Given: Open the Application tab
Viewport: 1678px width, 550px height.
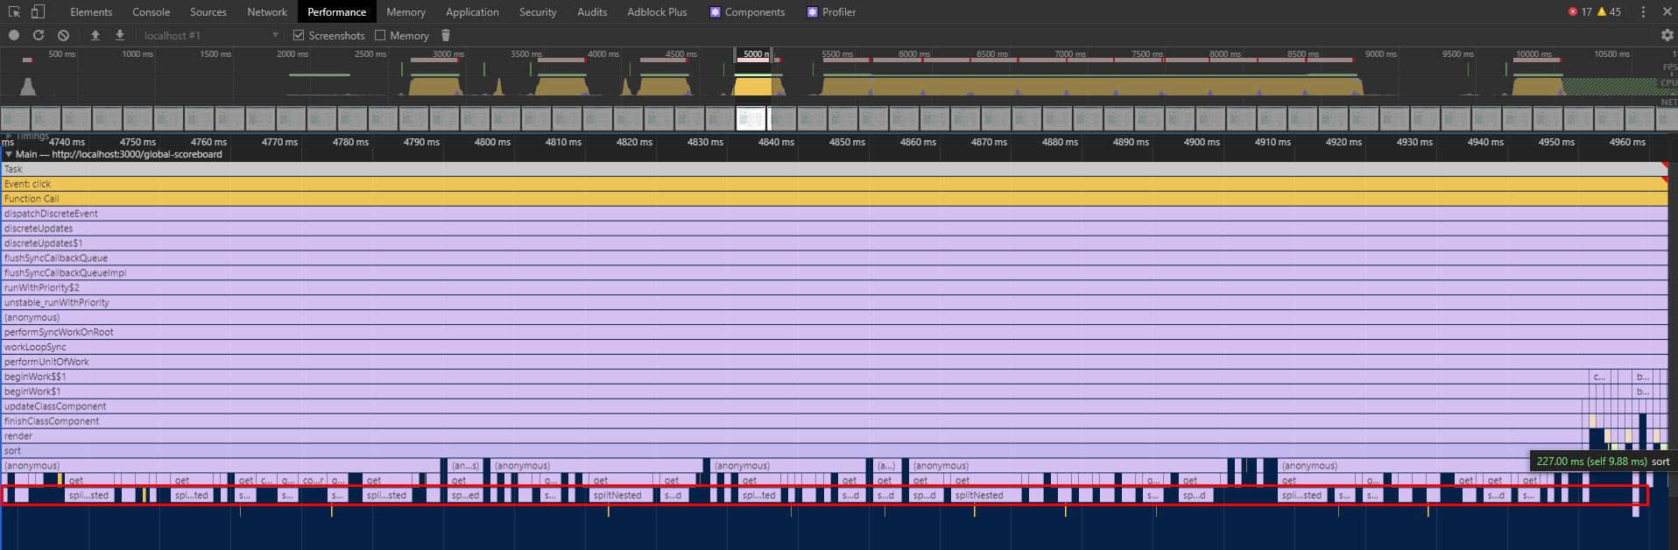Looking at the screenshot, I should (472, 11).
